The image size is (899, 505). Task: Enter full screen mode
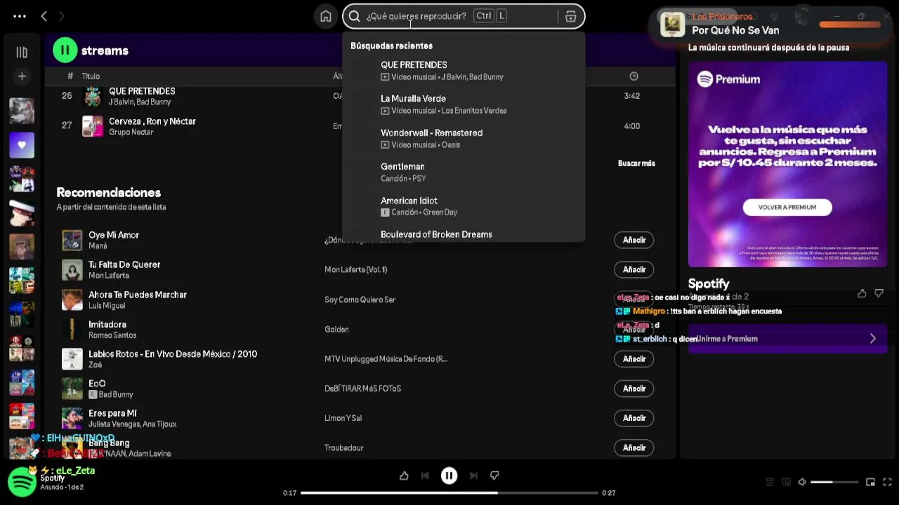click(888, 482)
